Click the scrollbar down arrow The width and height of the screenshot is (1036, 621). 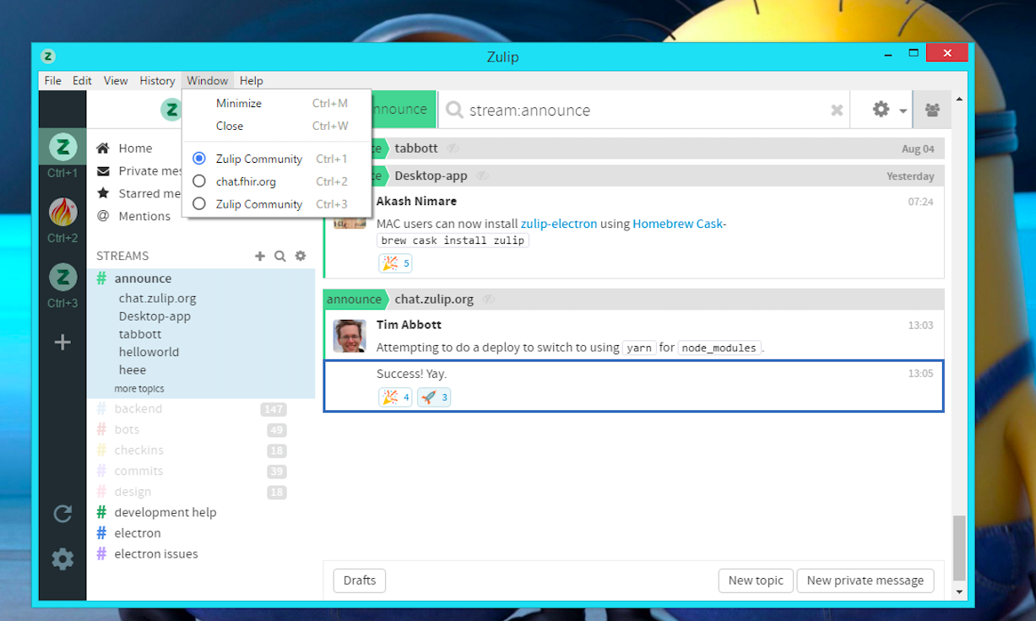click(x=958, y=591)
